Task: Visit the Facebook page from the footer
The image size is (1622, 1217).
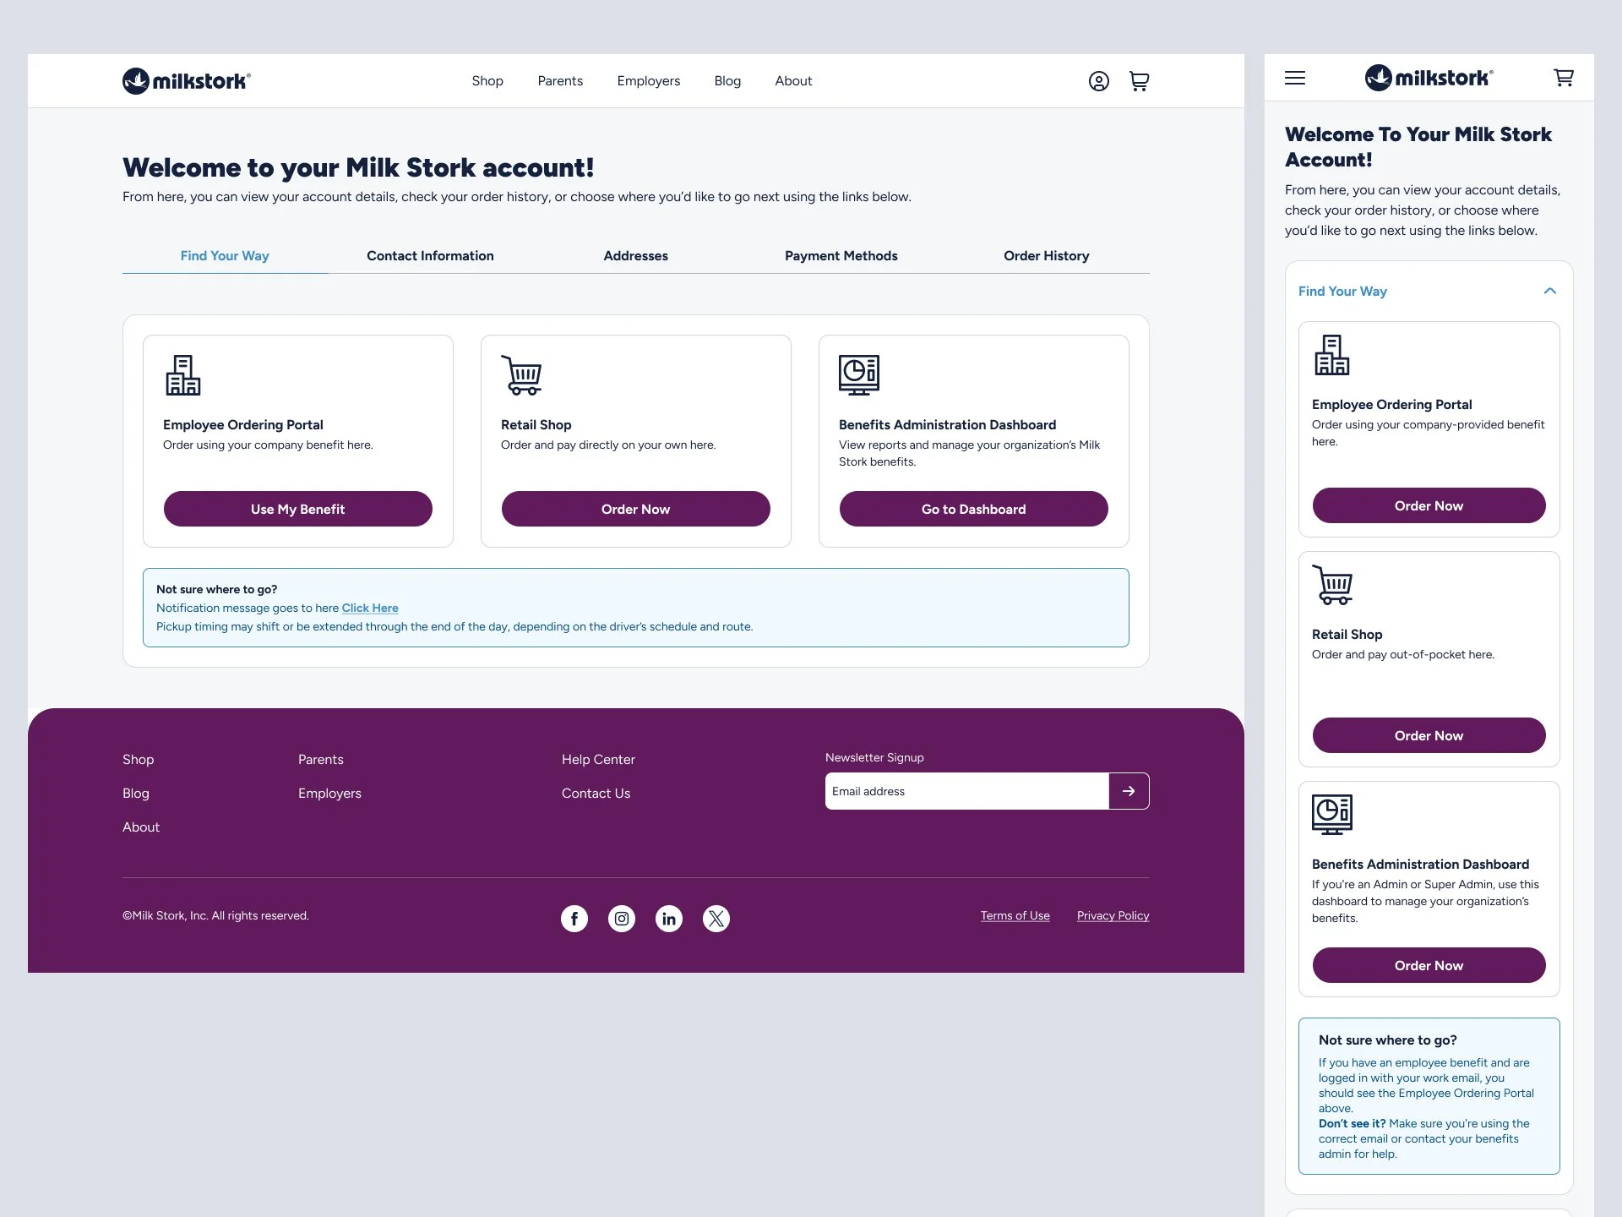Action: (574, 919)
